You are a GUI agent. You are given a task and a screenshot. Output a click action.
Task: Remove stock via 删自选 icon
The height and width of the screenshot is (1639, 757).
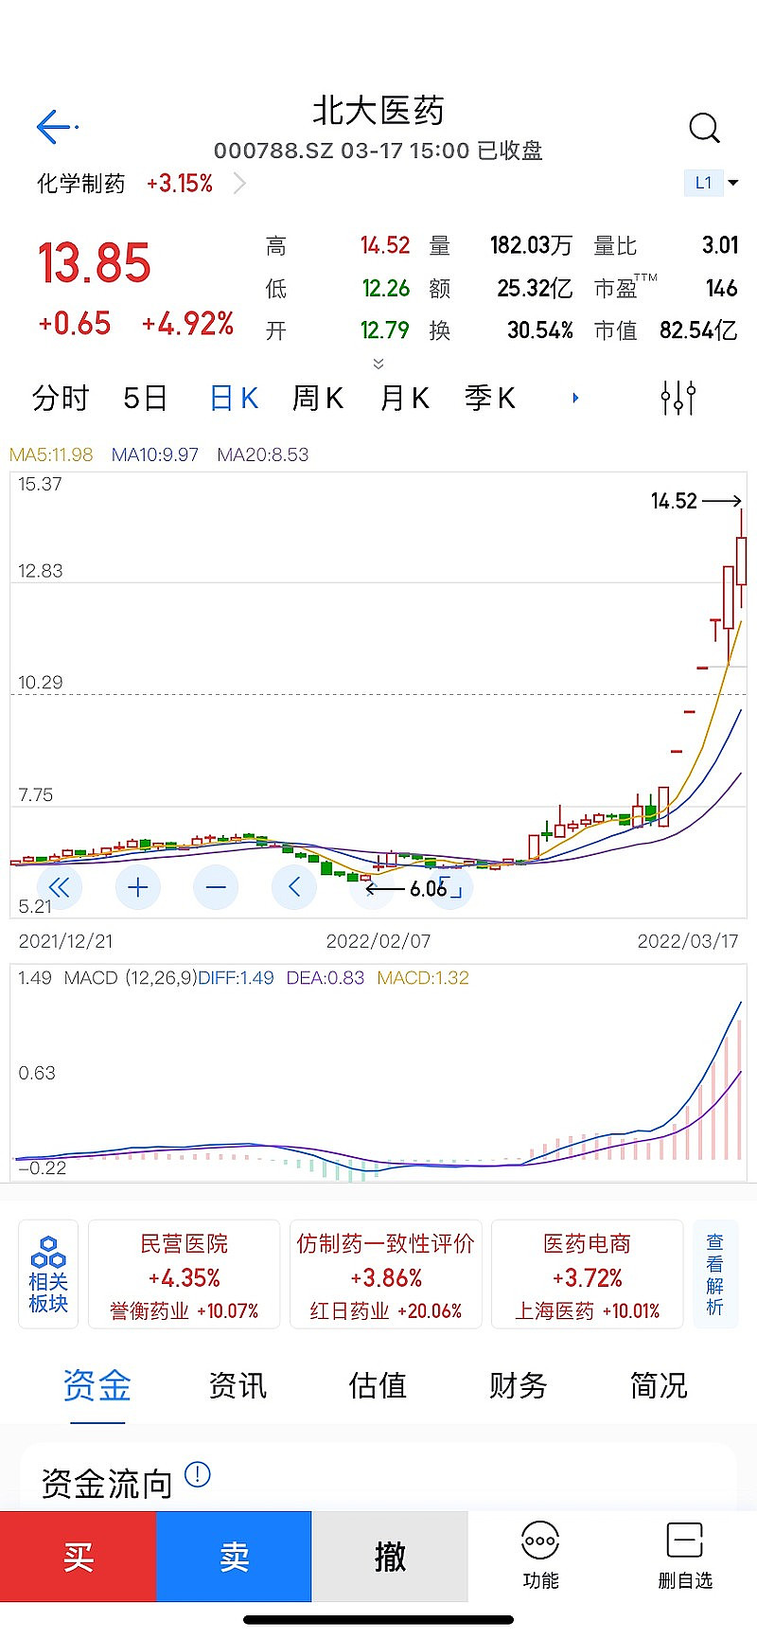684,1557
